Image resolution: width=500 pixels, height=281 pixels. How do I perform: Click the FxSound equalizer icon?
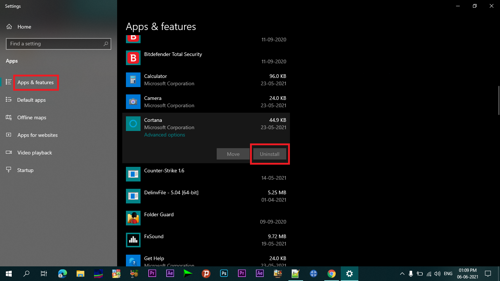[x=133, y=240]
